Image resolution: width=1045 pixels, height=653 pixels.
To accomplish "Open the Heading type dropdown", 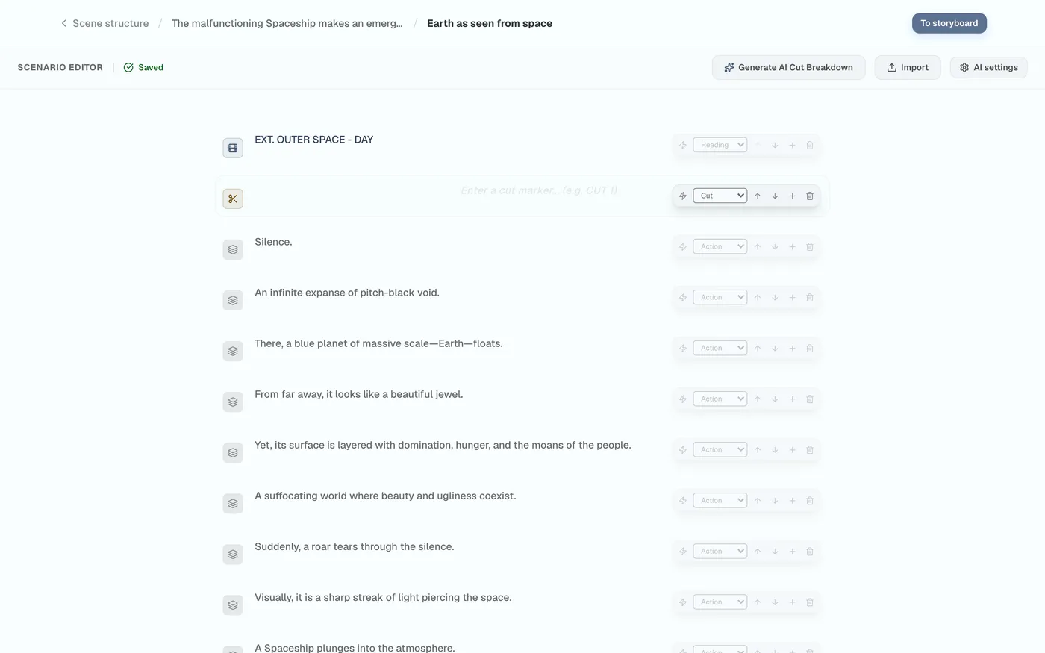I will coord(720,145).
